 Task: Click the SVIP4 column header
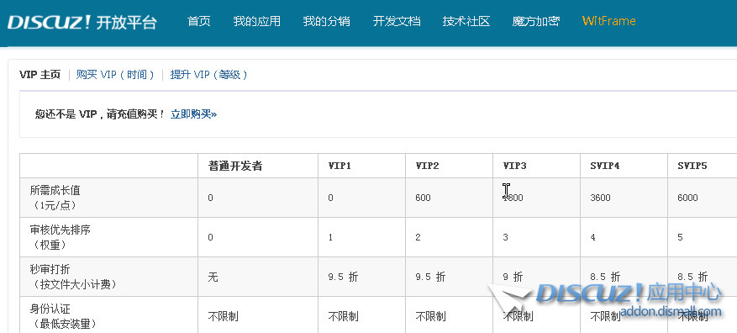pos(605,166)
